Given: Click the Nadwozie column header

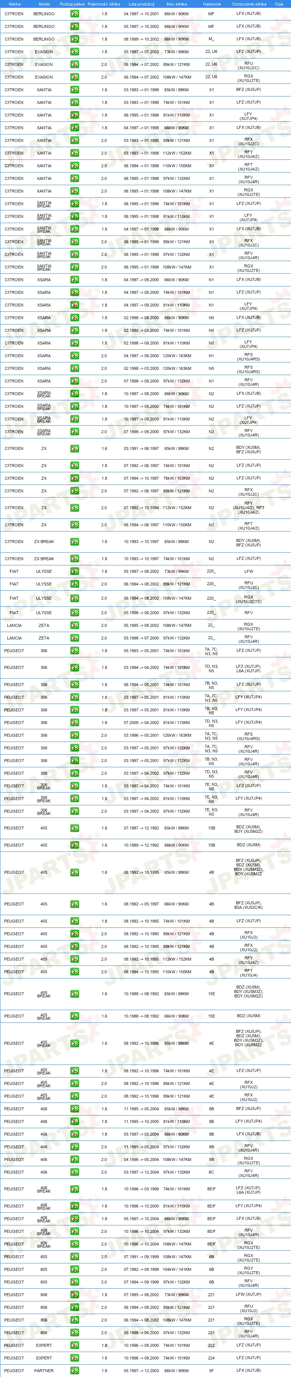Looking at the screenshot, I should [x=211, y=4].
